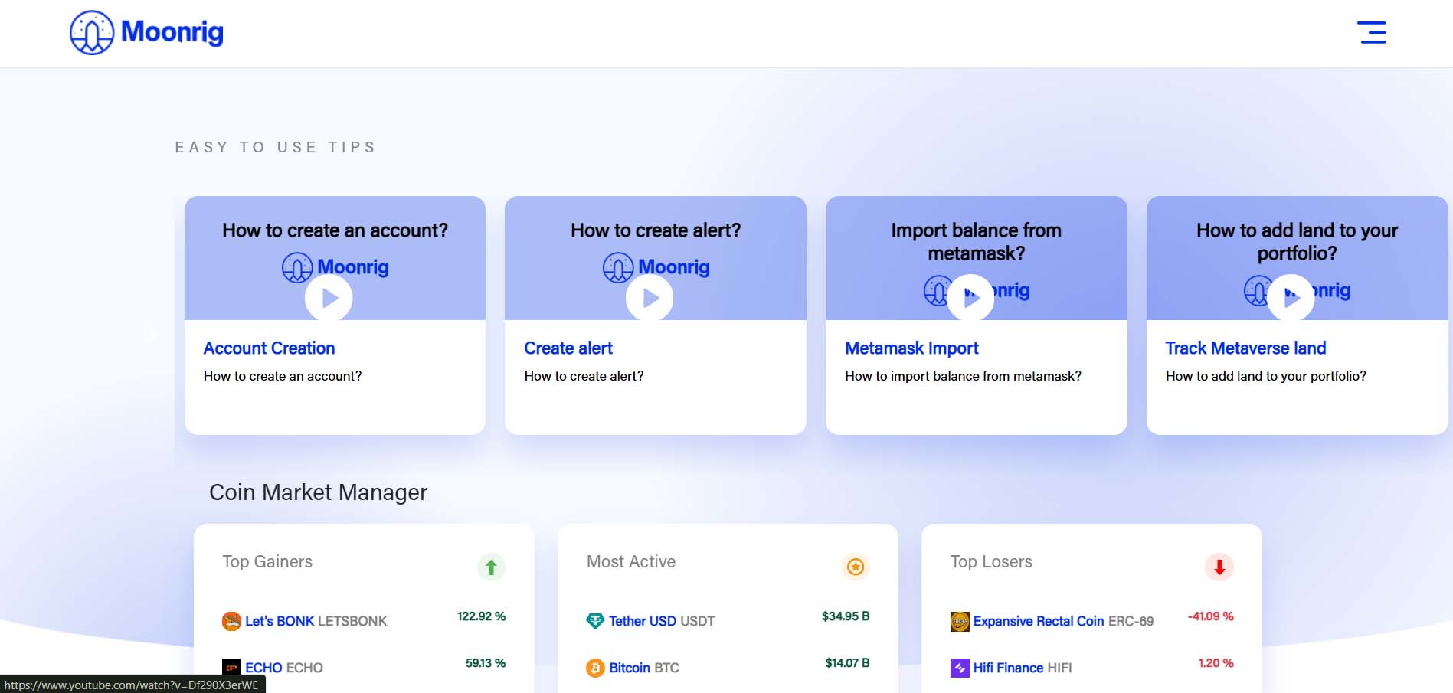
Task: Click 'How to import balance from metamask?' description
Action: 963,376
